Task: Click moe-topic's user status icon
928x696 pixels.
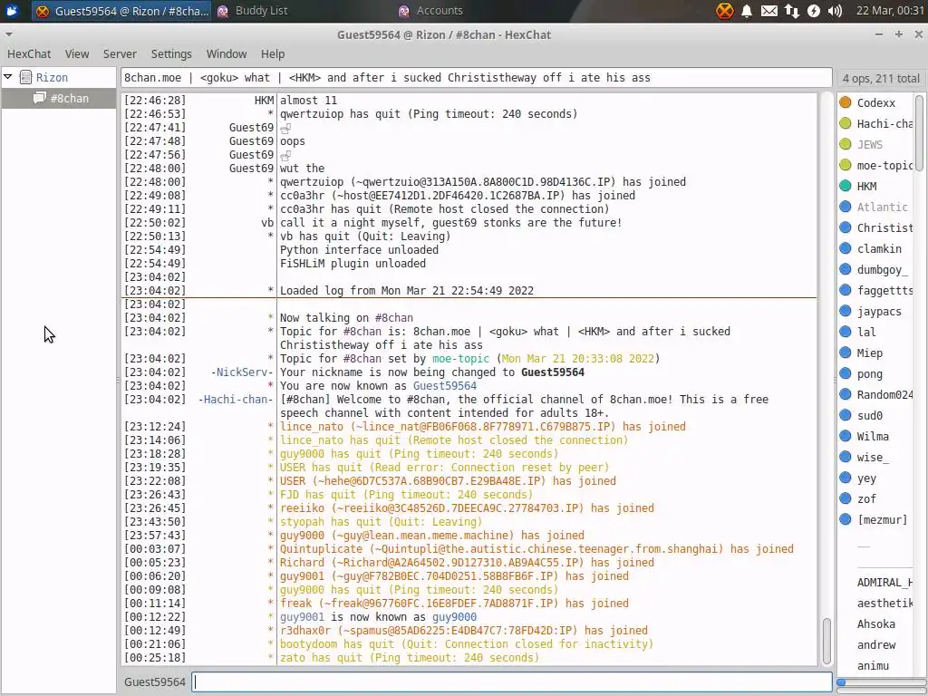Action: (846, 165)
